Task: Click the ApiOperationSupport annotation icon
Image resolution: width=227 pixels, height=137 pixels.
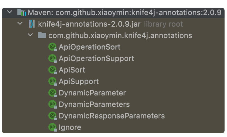Action: (53, 58)
